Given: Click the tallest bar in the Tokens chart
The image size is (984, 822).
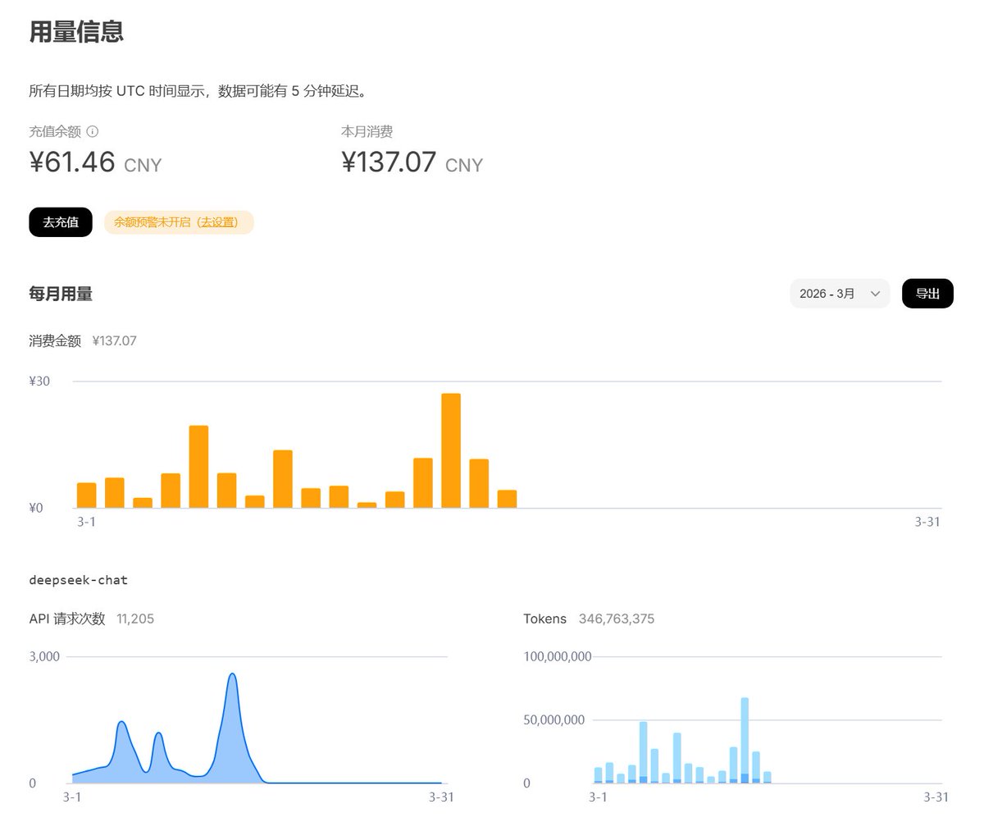Looking at the screenshot, I should [x=745, y=741].
